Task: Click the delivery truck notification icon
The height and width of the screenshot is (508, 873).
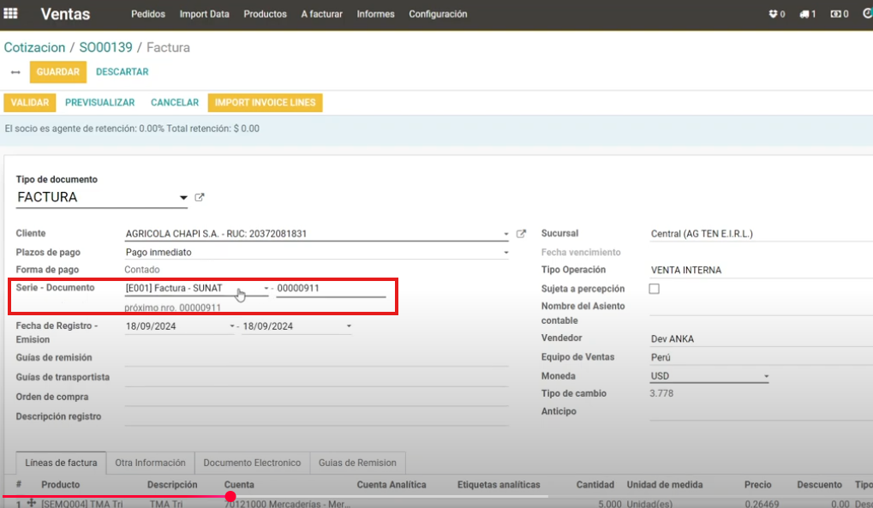Action: [804, 14]
